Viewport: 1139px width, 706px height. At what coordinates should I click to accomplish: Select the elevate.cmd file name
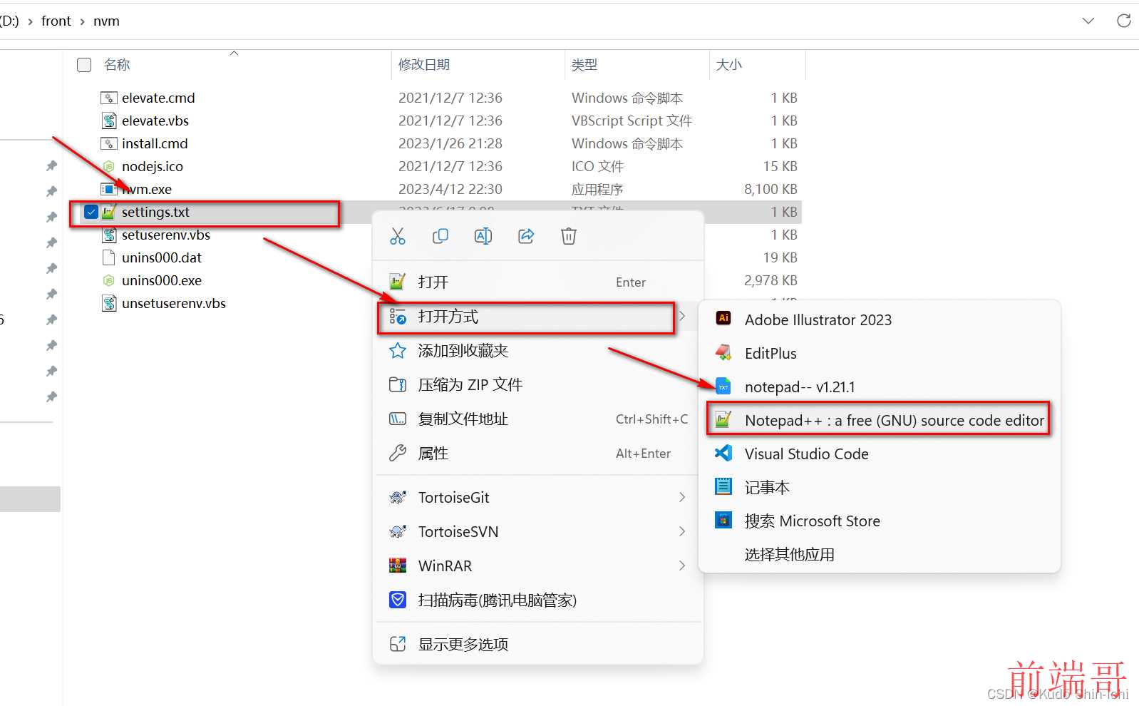point(158,98)
